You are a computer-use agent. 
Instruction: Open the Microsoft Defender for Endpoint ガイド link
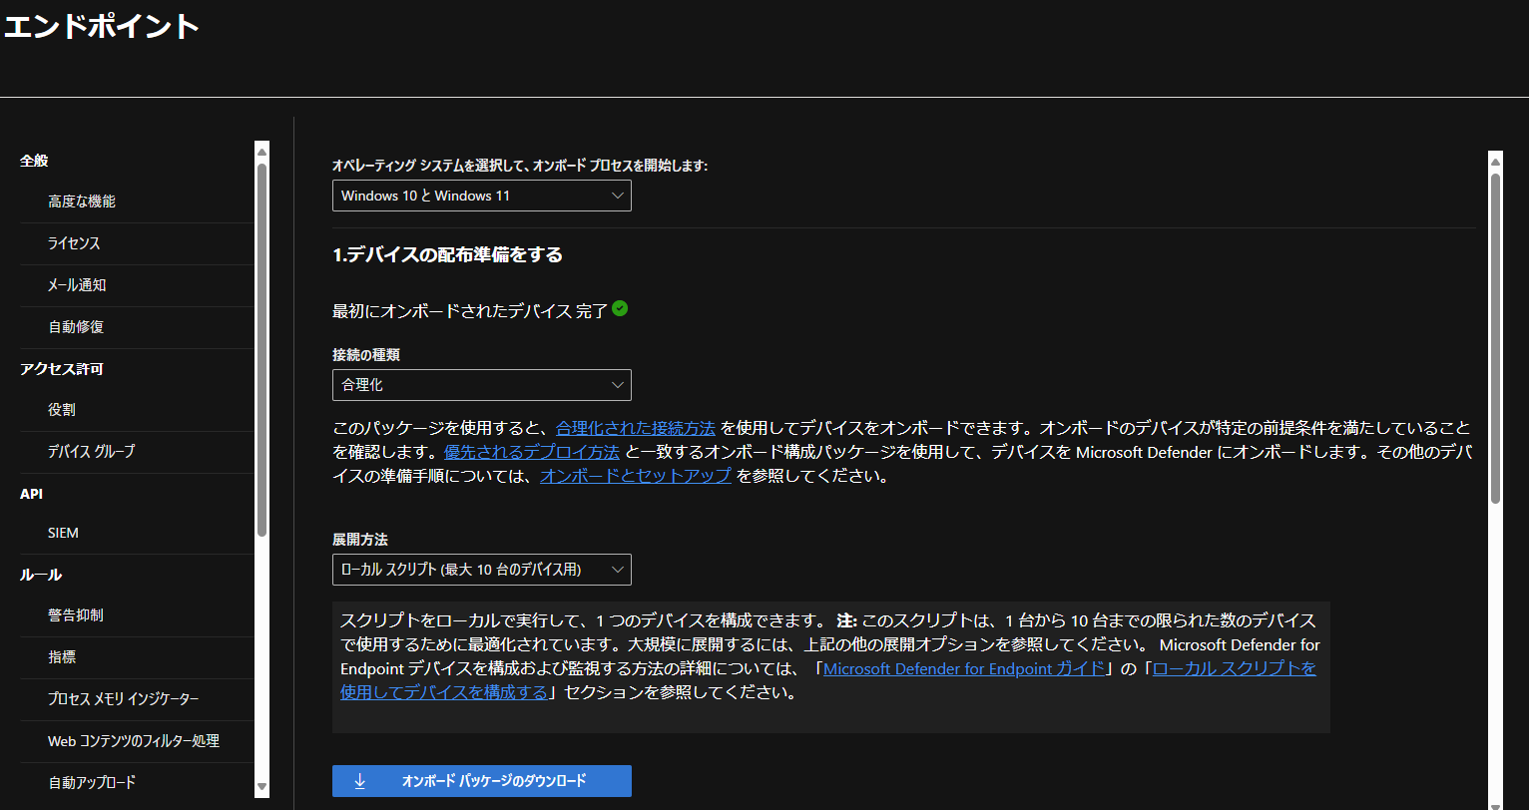coord(963,668)
